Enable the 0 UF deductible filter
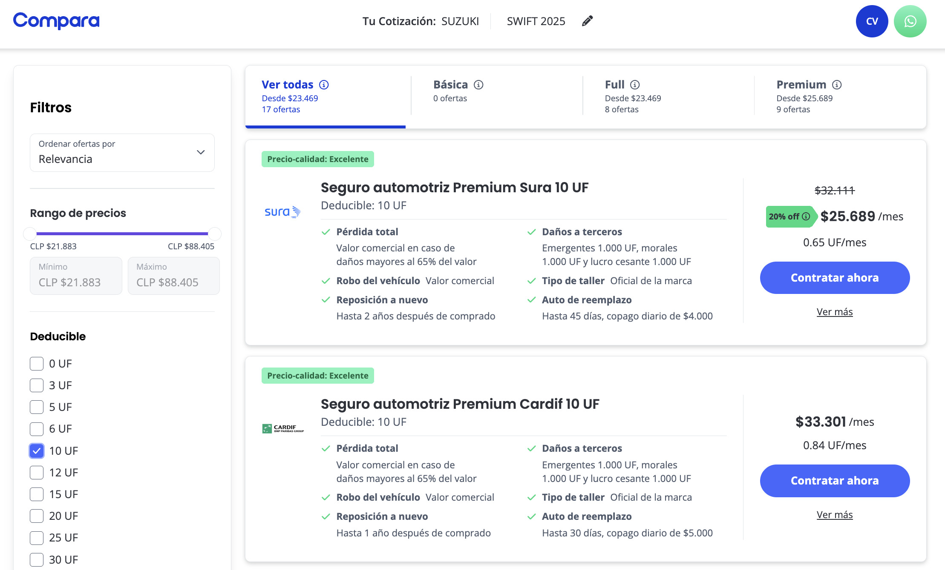The width and height of the screenshot is (945, 570). (x=36, y=364)
